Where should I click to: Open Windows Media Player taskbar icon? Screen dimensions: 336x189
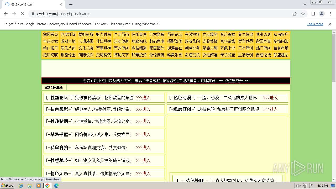tap(39, 186)
